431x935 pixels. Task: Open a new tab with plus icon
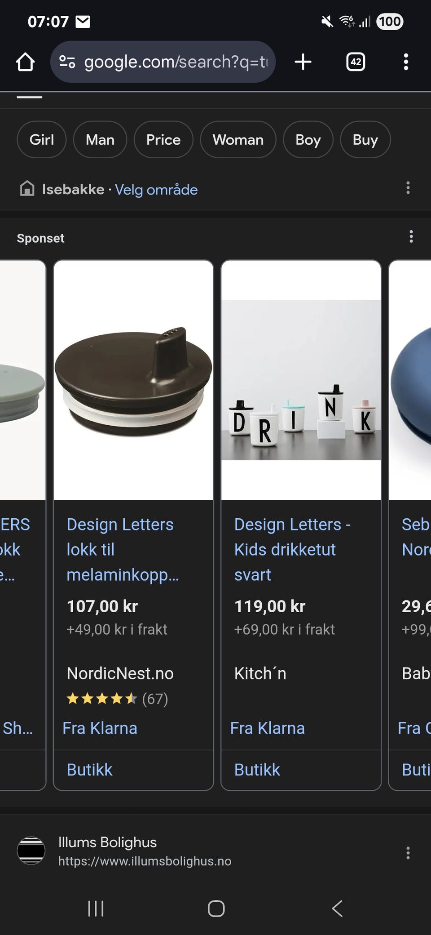coord(303,62)
